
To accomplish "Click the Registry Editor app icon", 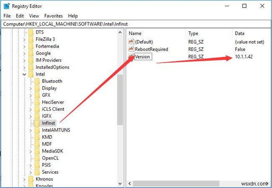I will tap(7, 6).
